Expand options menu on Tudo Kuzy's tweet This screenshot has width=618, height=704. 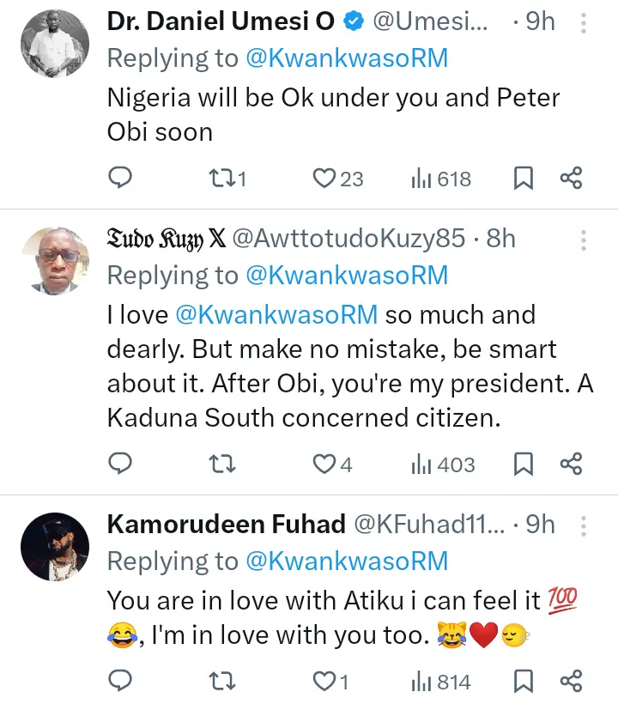585,239
